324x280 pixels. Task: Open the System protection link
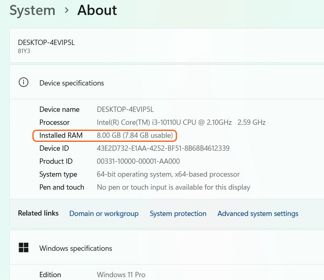pyautogui.click(x=178, y=214)
